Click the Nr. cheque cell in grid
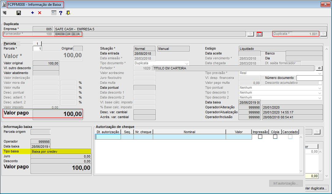This screenshot has width=332, height=194. [143, 137]
